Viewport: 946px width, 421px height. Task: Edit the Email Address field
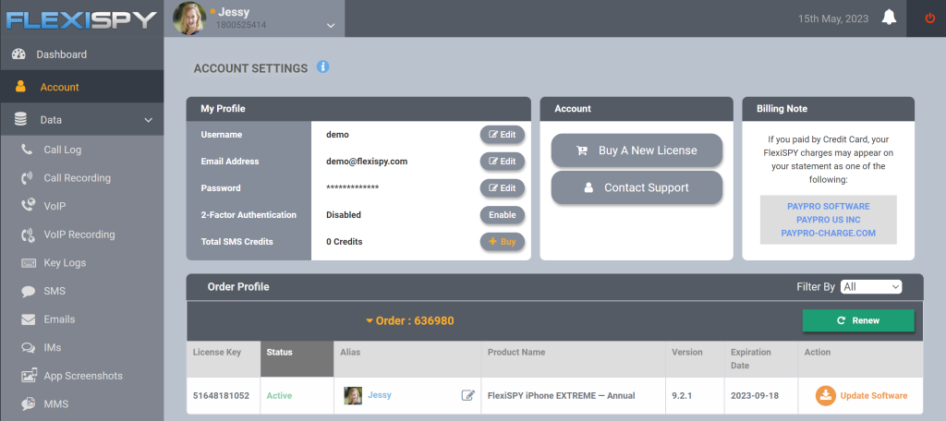point(502,161)
